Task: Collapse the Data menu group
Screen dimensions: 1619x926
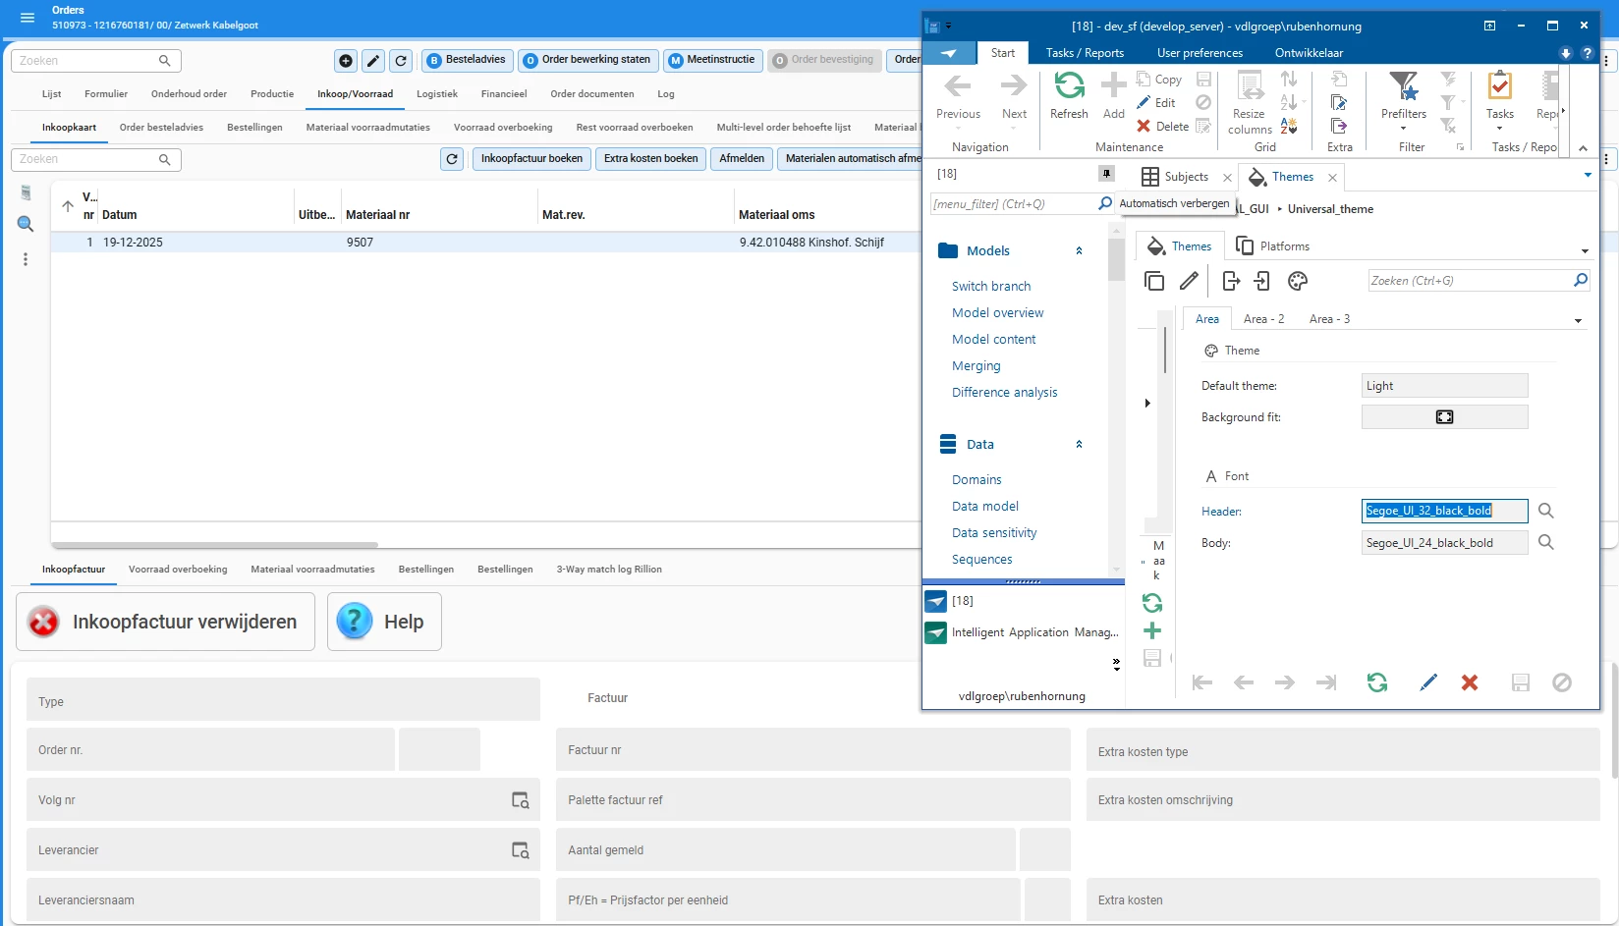Action: click(x=1079, y=445)
